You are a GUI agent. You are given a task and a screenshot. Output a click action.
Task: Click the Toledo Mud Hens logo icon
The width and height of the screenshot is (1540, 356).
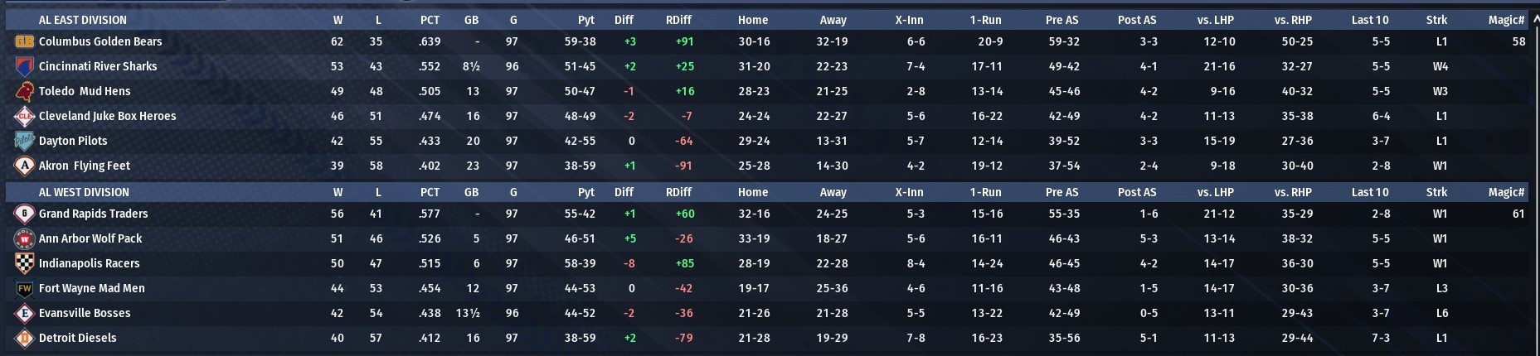point(24,91)
